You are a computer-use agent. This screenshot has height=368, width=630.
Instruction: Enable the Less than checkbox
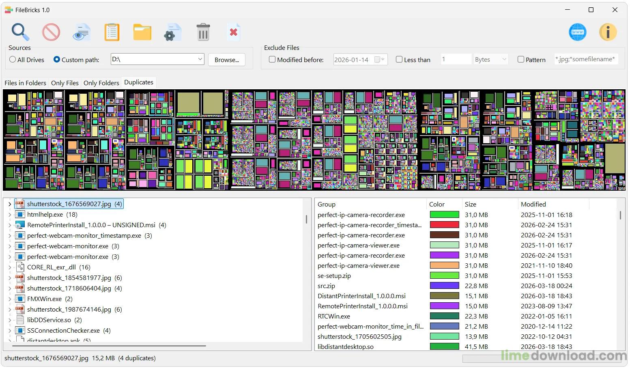point(399,60)
